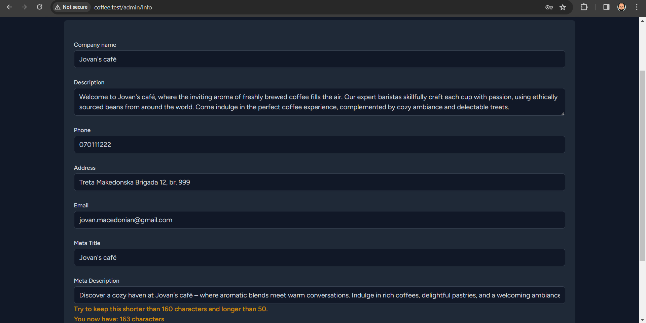Edit the Phone number field
Image resolution: width=646 pixels, height=323 pixels.
pyautogui.click(x=319, y=145)
